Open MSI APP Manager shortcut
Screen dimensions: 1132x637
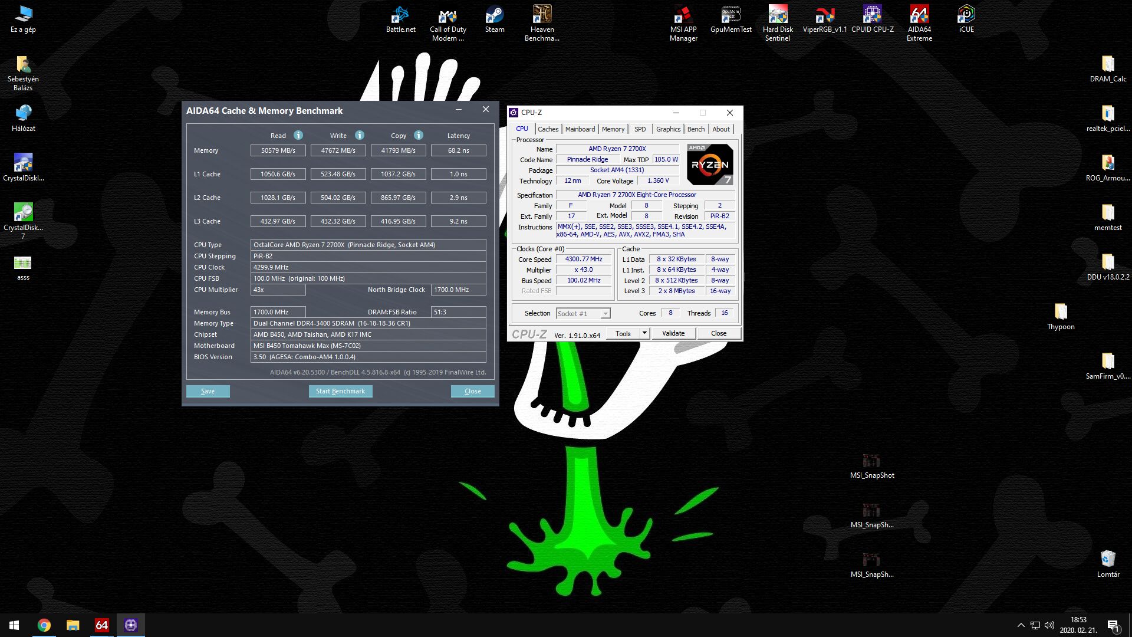(x=683, y=24)
